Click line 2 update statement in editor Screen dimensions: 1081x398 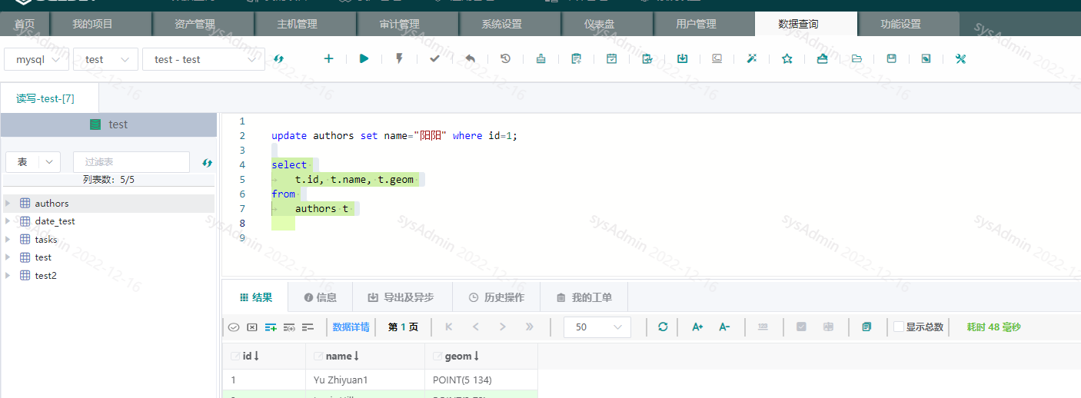(394, 135)
